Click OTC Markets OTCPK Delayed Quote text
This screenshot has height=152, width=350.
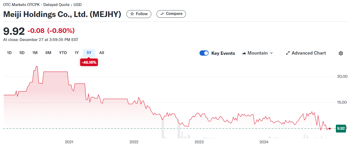42,5
